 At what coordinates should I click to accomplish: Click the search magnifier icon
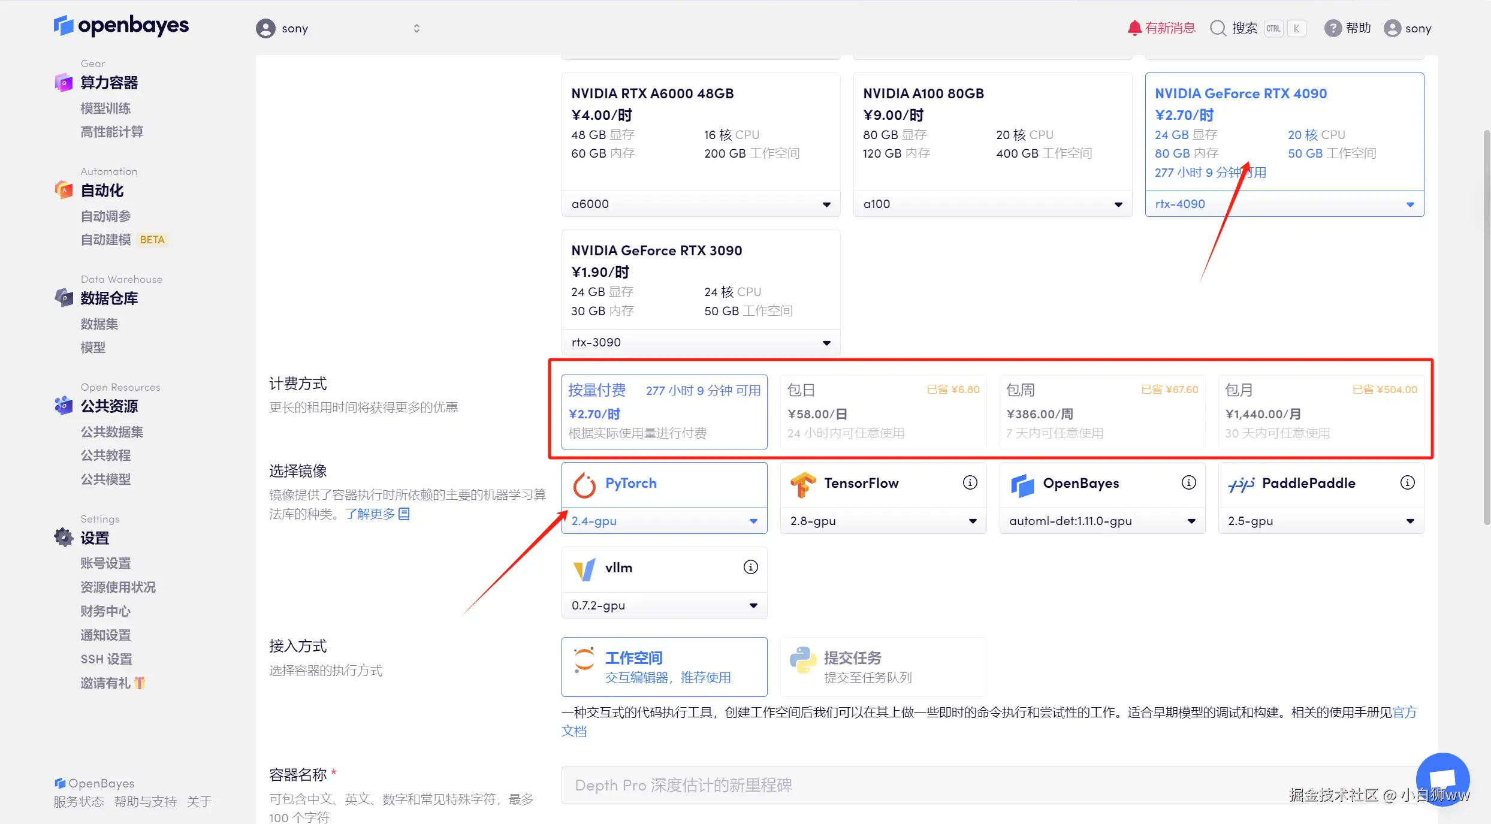tap(1217, 28)
